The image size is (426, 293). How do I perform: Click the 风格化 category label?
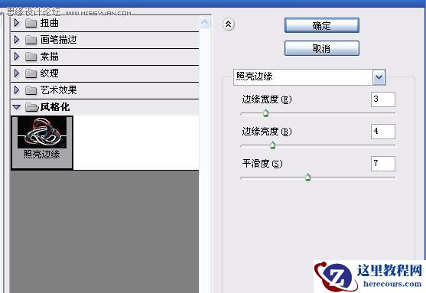tap(55, 107)
